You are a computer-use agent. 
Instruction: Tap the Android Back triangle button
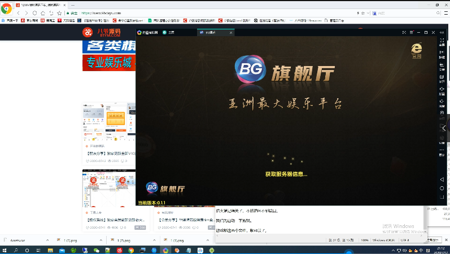pos(442,179)
